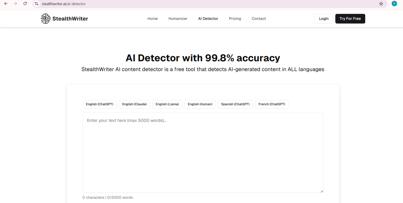Open the Contact page

[259, 18]
